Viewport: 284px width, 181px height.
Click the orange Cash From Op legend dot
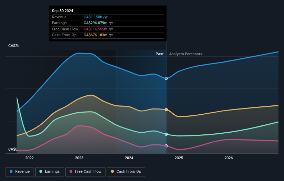click(x=112, y=171)
